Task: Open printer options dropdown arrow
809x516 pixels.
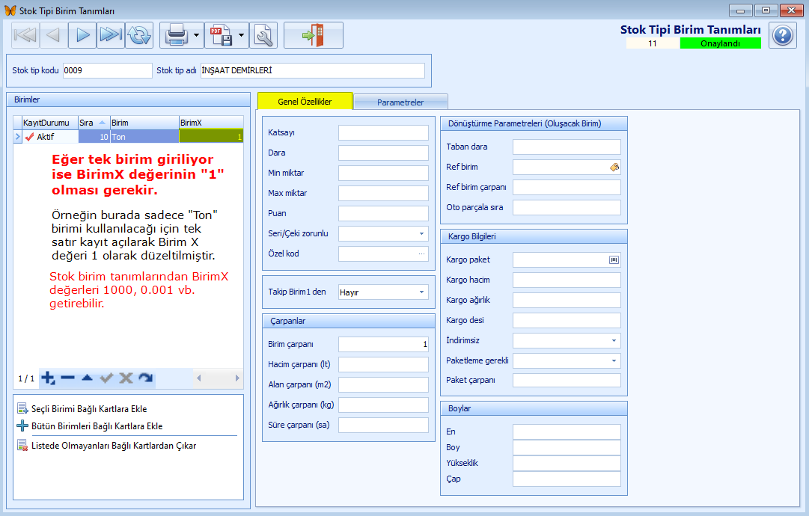Action: click(x=197, y=35)
